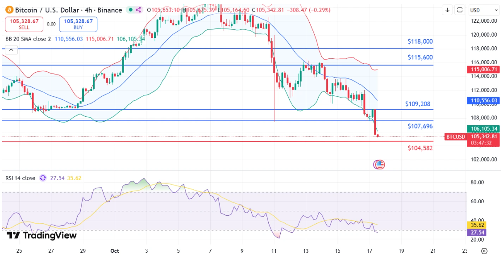Click the US flag economic event marker
The height and width of the screenshot is (259, 503).
379,164
